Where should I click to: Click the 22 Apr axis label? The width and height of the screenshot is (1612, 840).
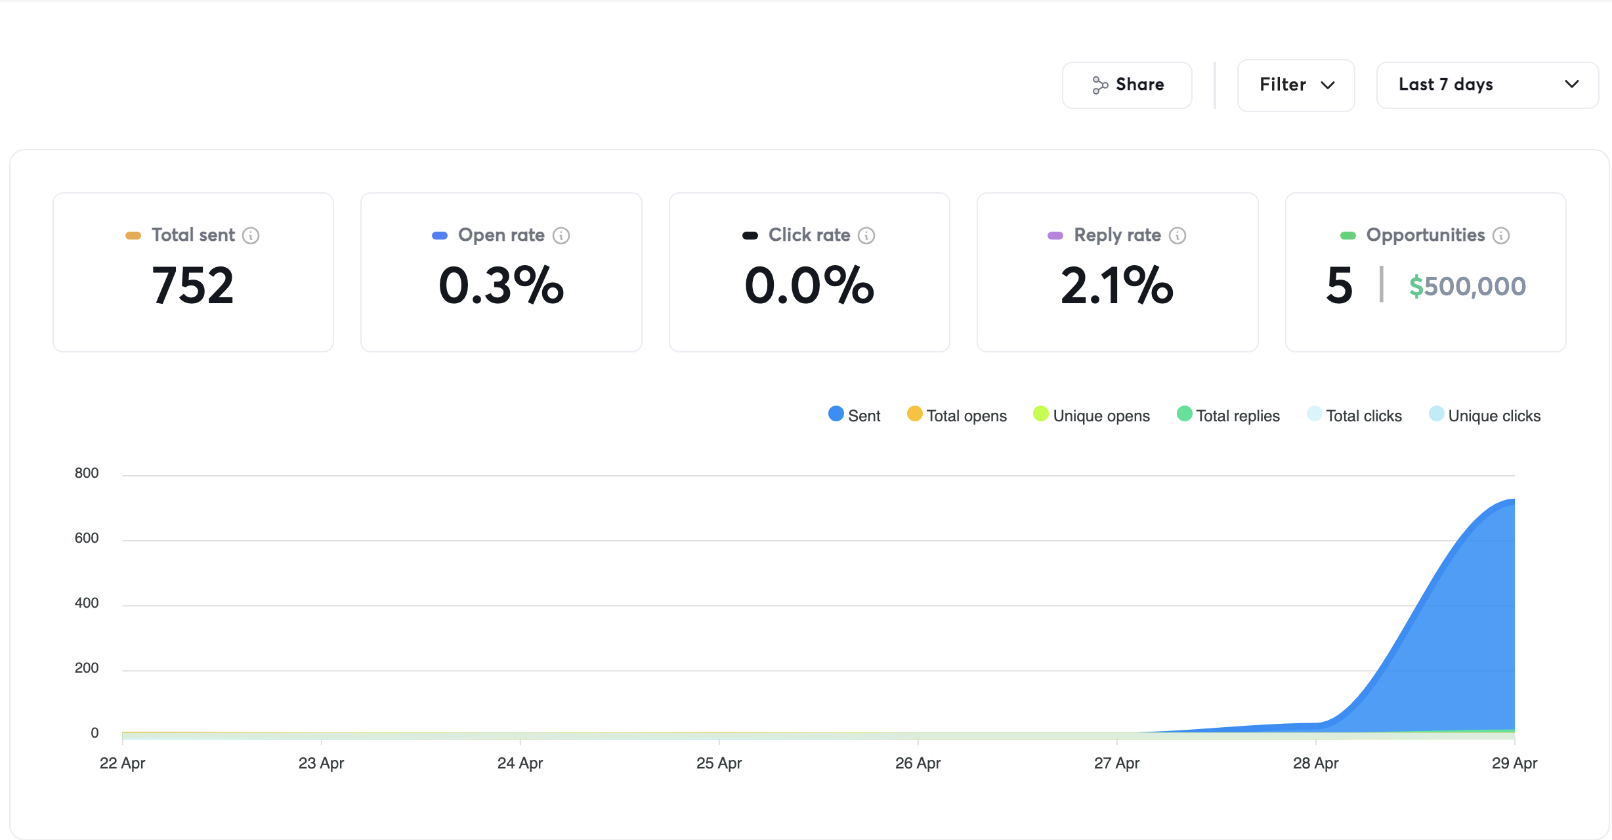click(x=122, y=763)
